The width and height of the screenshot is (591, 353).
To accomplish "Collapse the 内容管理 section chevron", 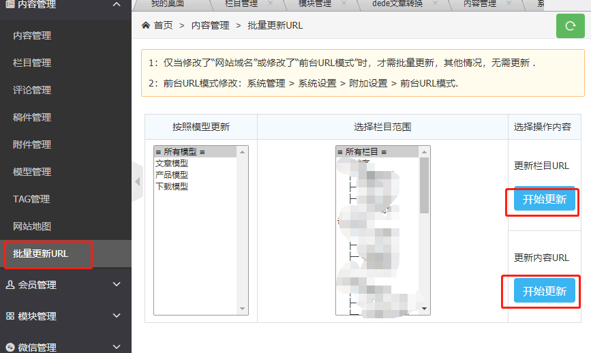I will pos(117,4).
